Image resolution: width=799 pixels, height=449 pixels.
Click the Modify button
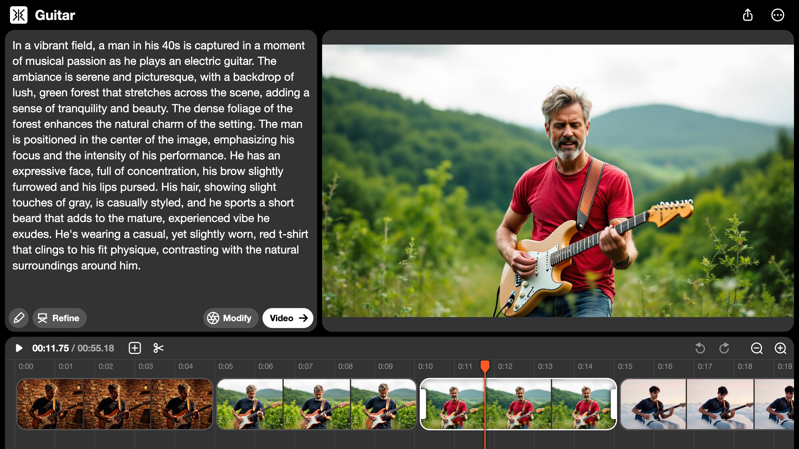point(231,318)
